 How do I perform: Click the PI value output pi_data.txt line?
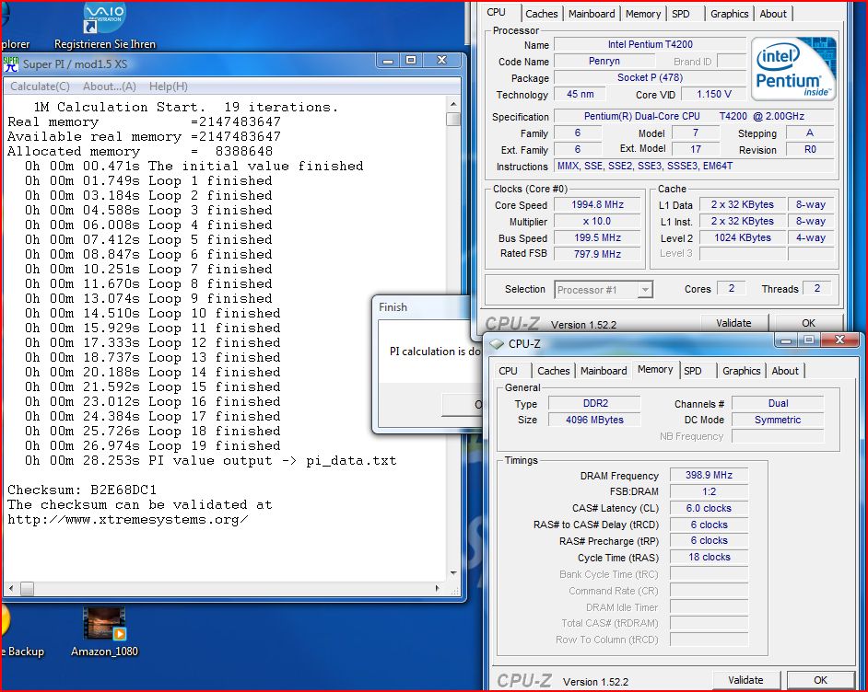pyautogui.click(x=210, y=460)
